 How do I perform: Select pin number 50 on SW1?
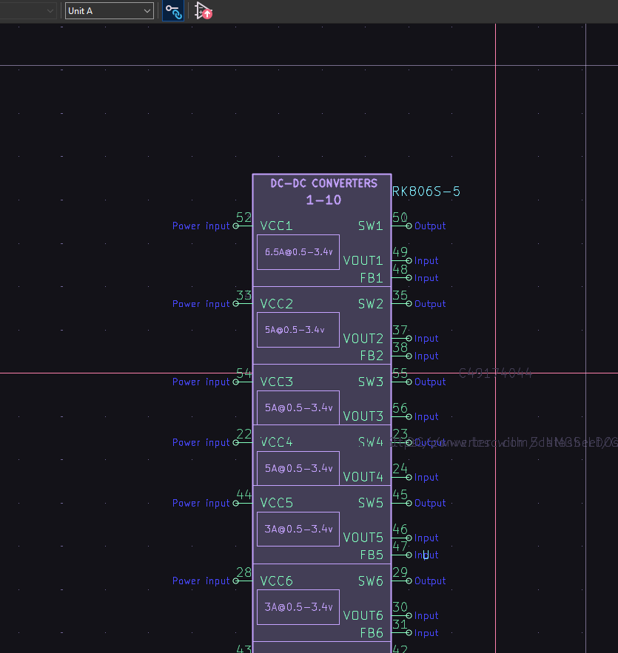[x=400, y=217]
